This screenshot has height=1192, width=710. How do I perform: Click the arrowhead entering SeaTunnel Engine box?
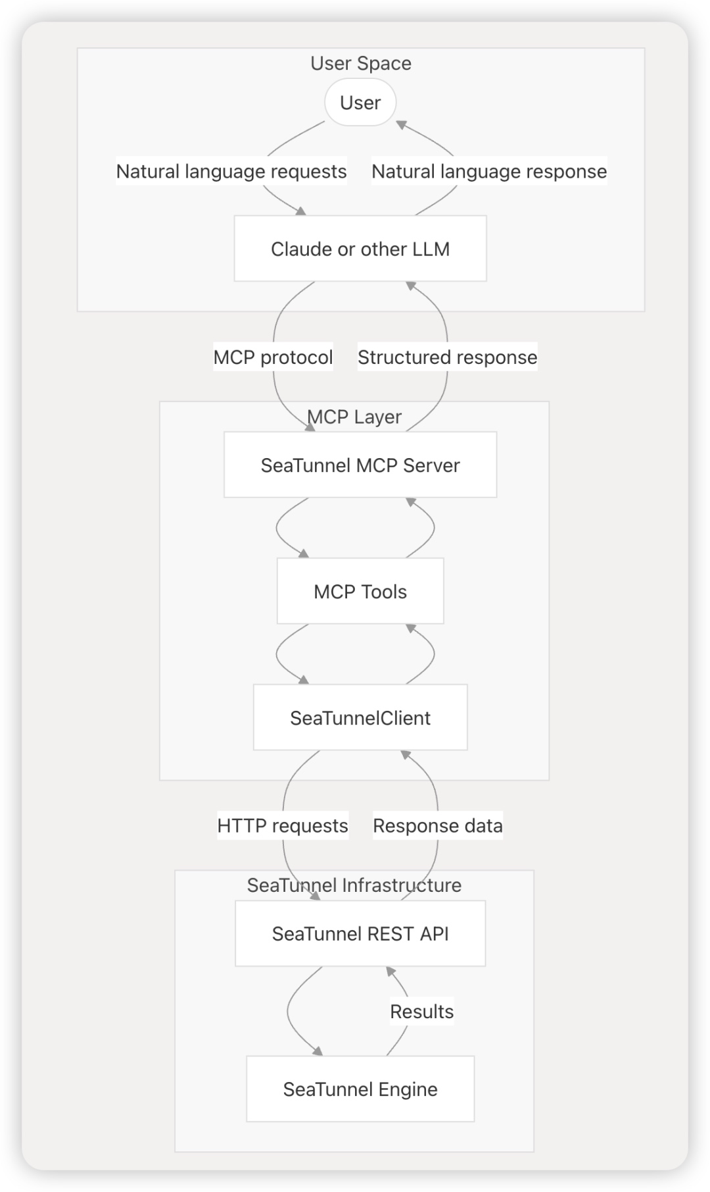[x=318, y=1052]
